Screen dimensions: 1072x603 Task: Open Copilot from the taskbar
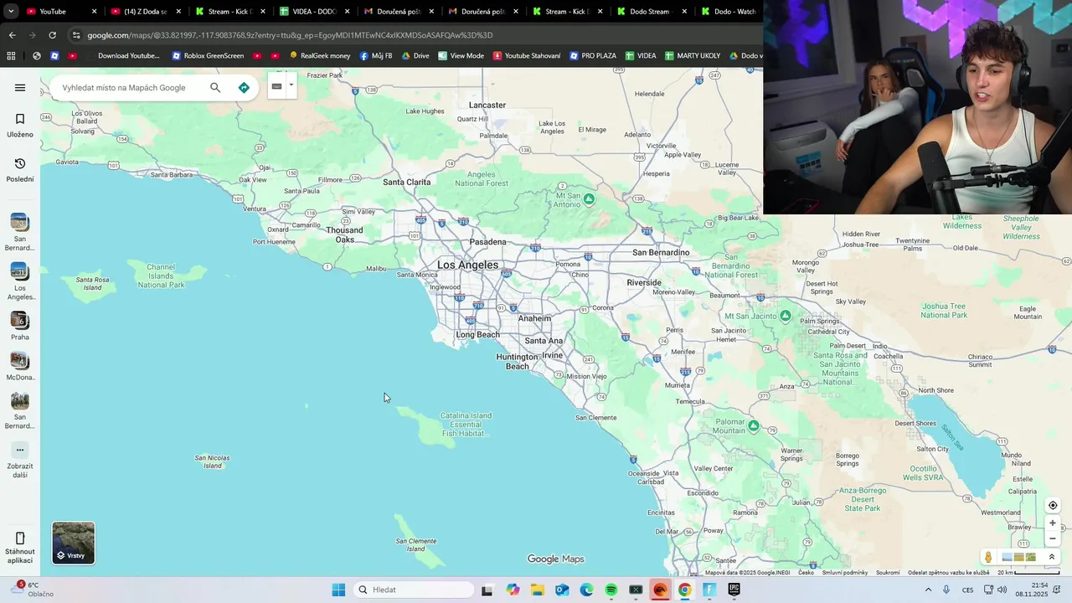click(x=513, y=590)
